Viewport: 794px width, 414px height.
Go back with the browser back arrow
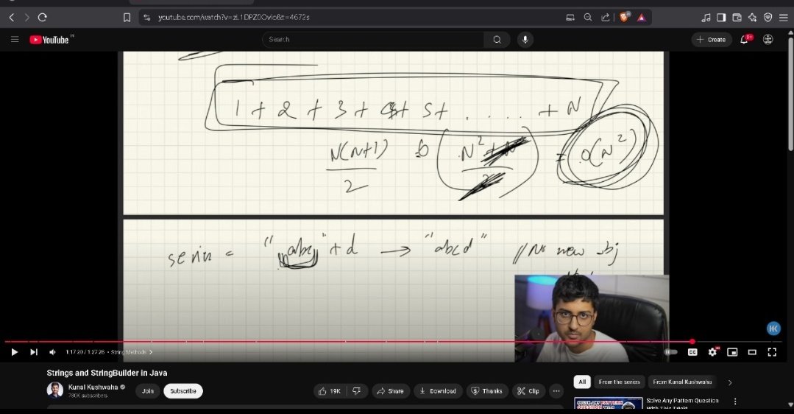pos(12,17)
